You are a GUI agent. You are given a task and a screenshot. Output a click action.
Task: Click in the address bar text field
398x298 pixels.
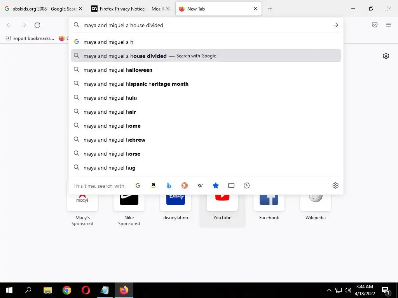[x=206, y=25]
